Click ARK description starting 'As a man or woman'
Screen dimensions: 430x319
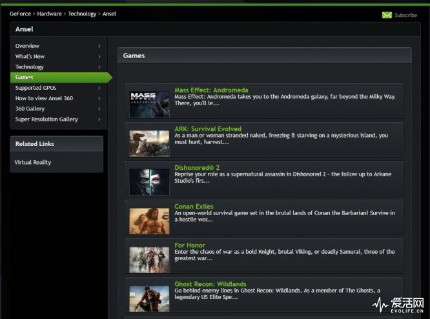(281, 139)
